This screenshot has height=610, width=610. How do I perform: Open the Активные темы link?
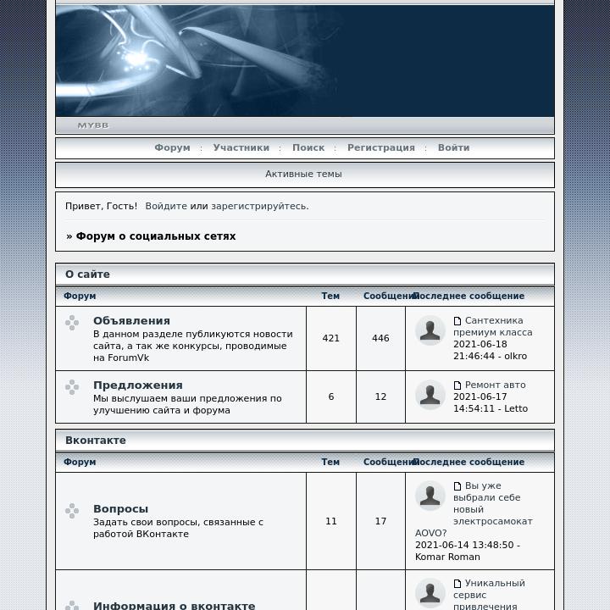pyautogui.click(x=303, y=174)
